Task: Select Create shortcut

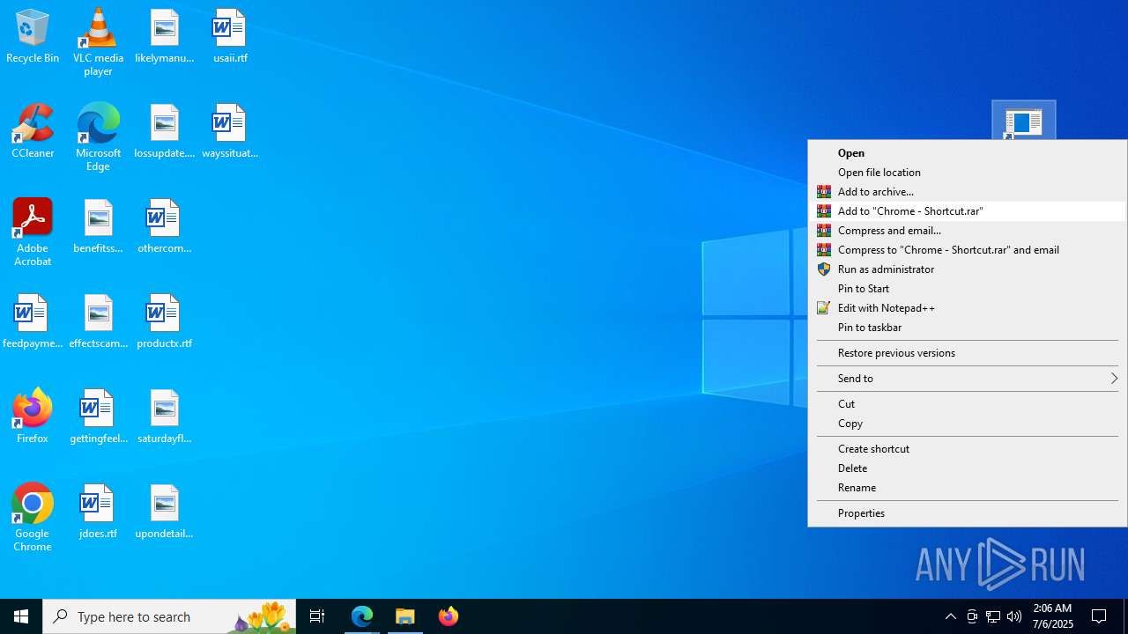Action: (x=968, y=449)
